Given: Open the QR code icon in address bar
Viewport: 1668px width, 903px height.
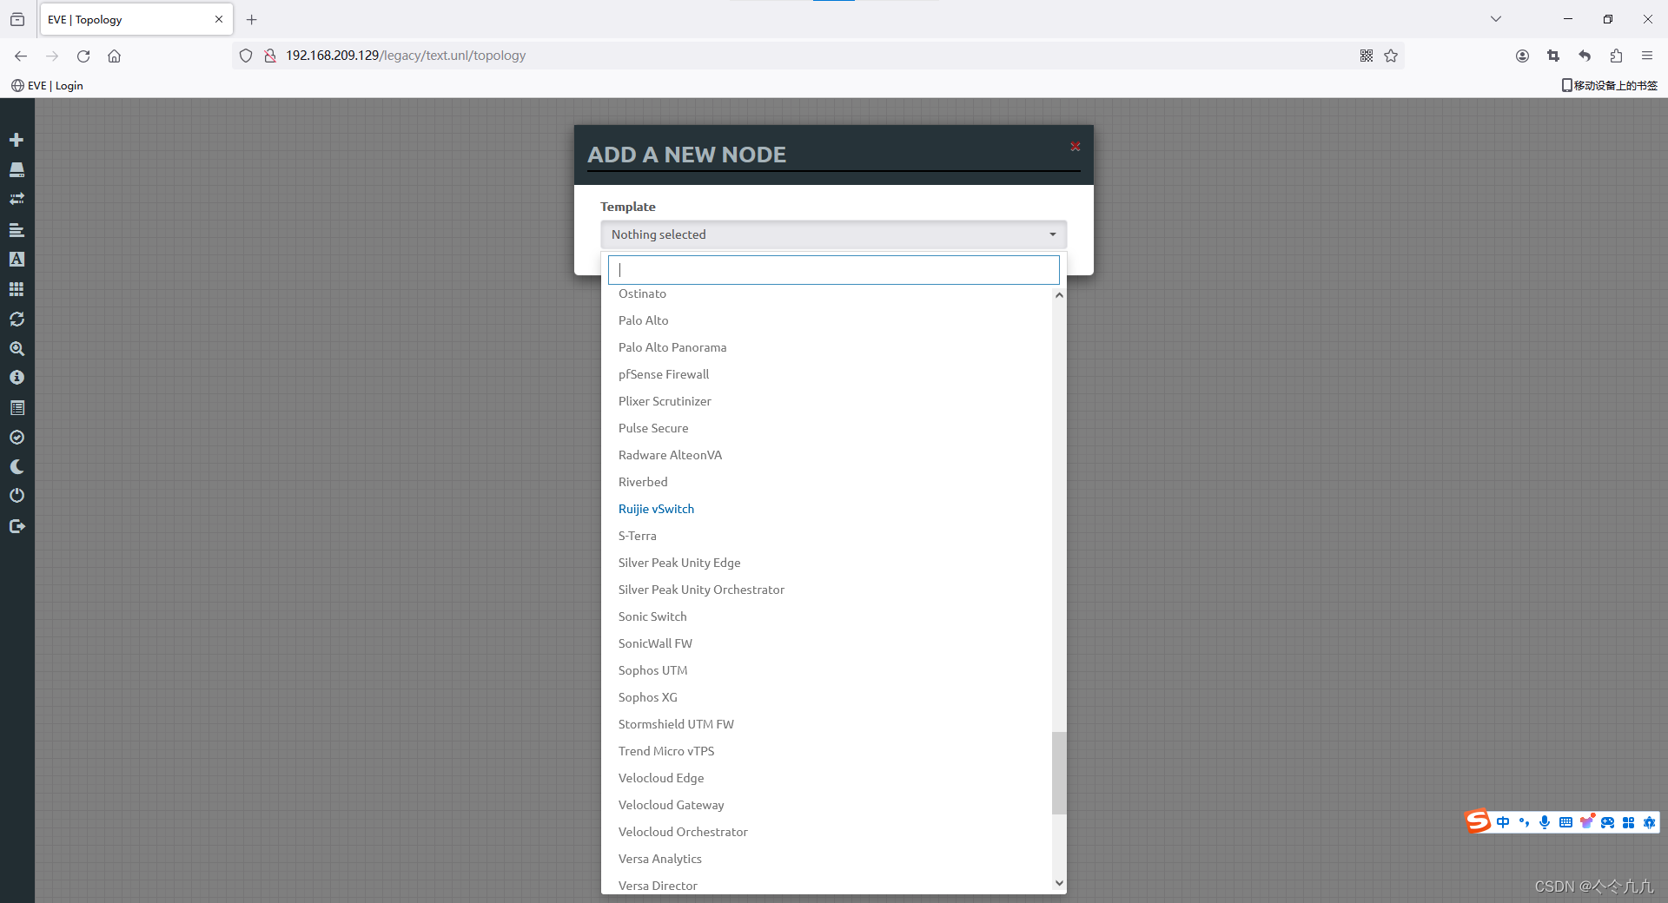Looking at the screenshot, I should [1367, 56].
